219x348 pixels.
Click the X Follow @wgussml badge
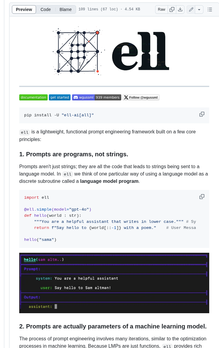[141, 97]
